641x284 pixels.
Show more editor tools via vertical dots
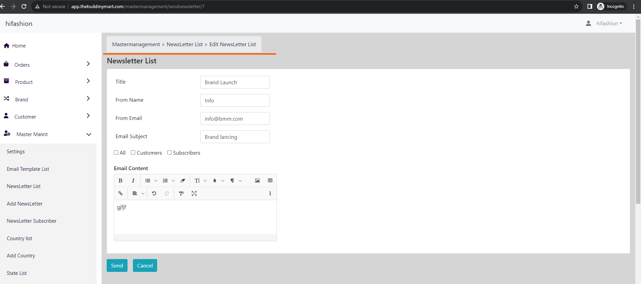click(x=270, y=193)
